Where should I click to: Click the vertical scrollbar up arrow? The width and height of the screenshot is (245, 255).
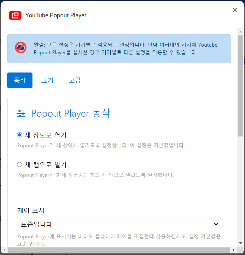[240, 32]
